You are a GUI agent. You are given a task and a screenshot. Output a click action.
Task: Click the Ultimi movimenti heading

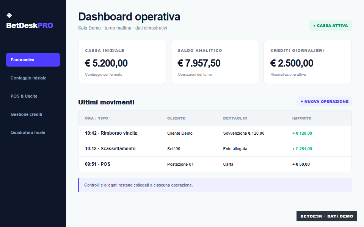[106, 102]
